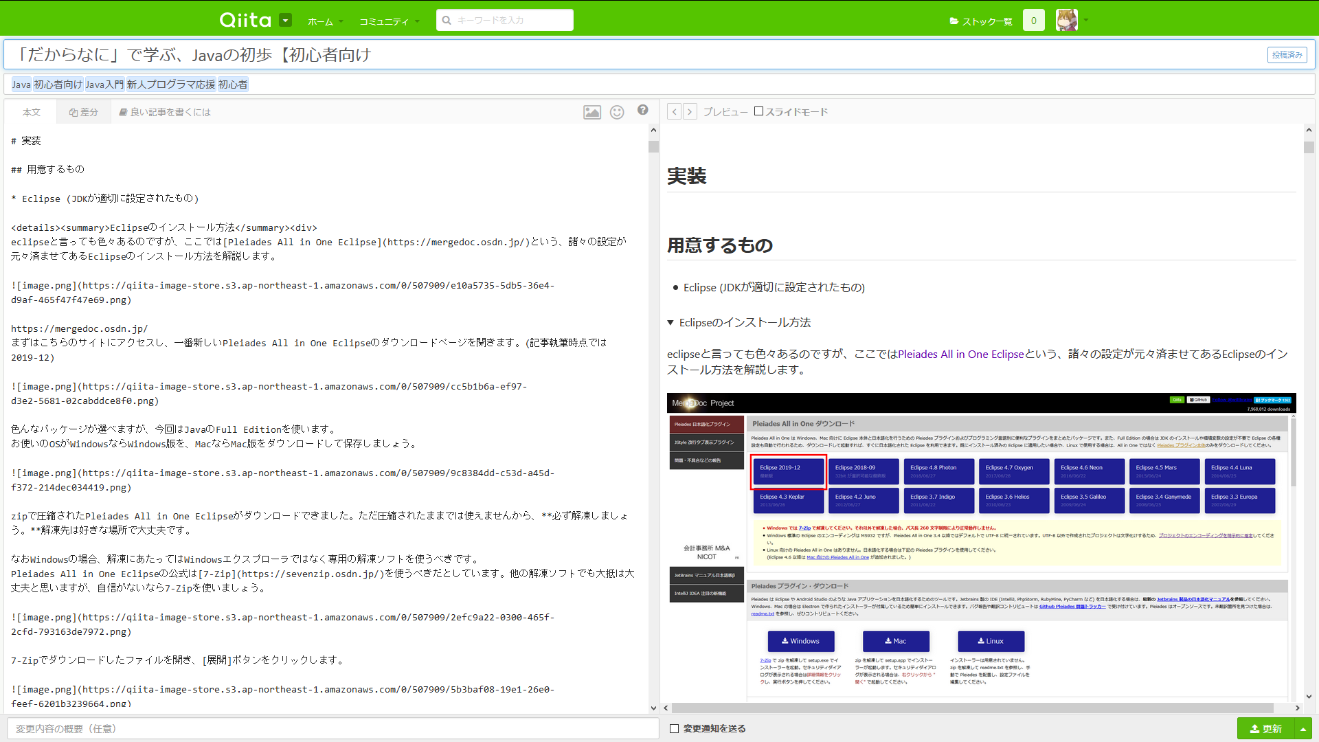Open the ホーム menu
Screen dimensions: 1319x742
click(325, 21)
